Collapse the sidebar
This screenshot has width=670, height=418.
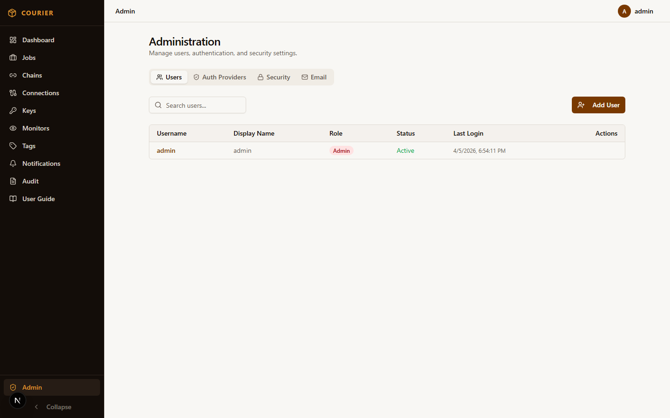(53, 407)
